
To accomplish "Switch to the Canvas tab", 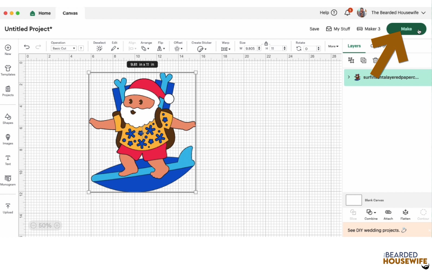I will click(70, 13).
